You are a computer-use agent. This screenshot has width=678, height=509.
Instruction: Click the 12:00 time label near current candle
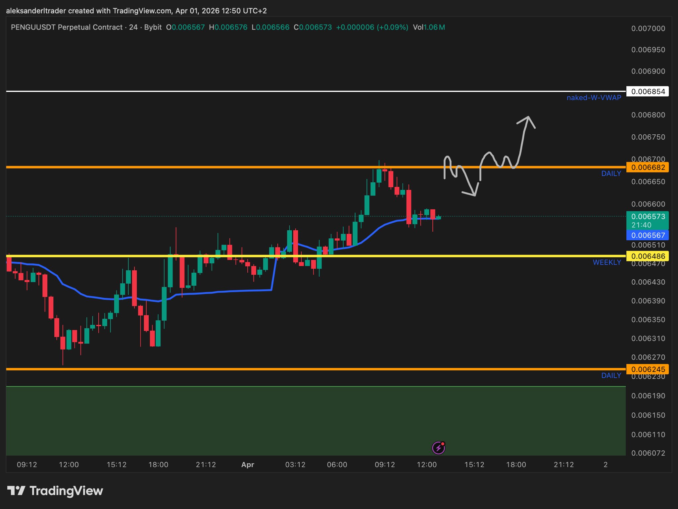(x=426, y=464)
